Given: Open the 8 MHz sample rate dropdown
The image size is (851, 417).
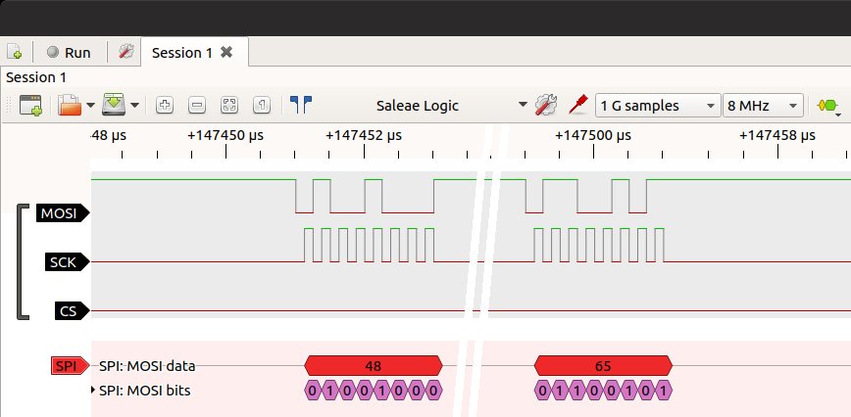Looking at the screenshot, I should point(763,106).
